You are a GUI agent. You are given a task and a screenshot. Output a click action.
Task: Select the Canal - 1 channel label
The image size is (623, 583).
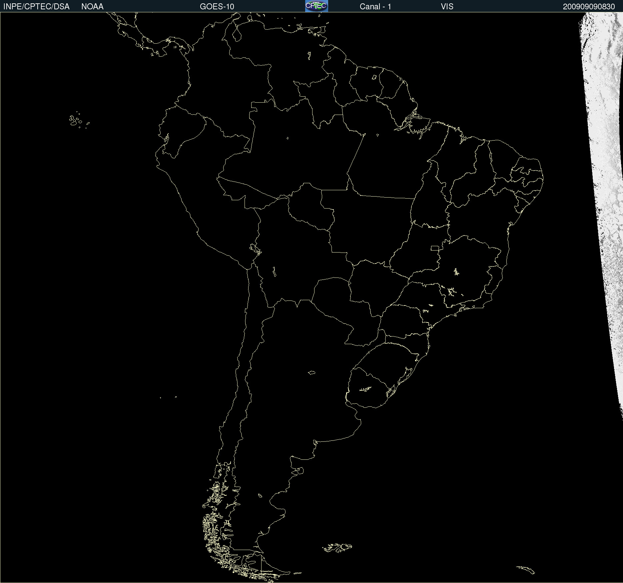(x=375, y=7)
